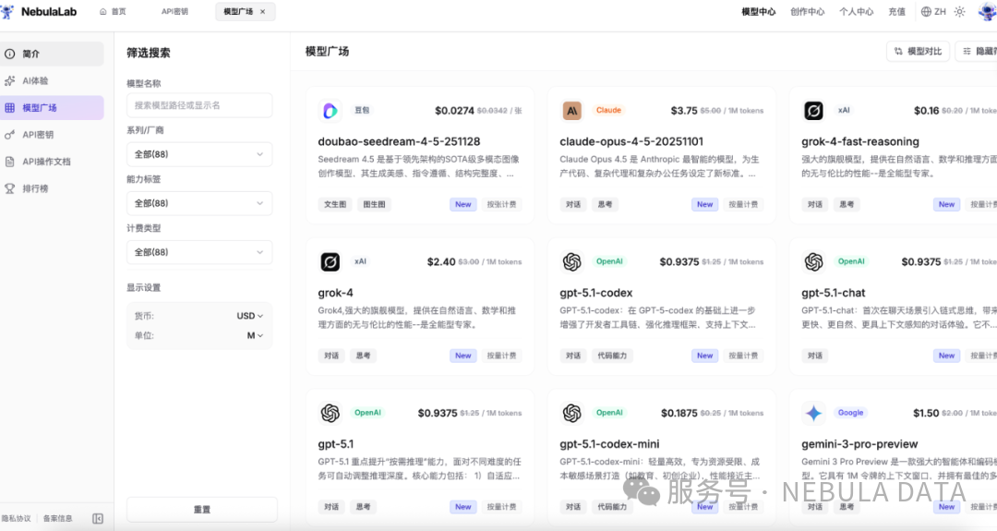Open the grok-4 model title
Viewport: 997px width, 531px height.
coord(335,293)
